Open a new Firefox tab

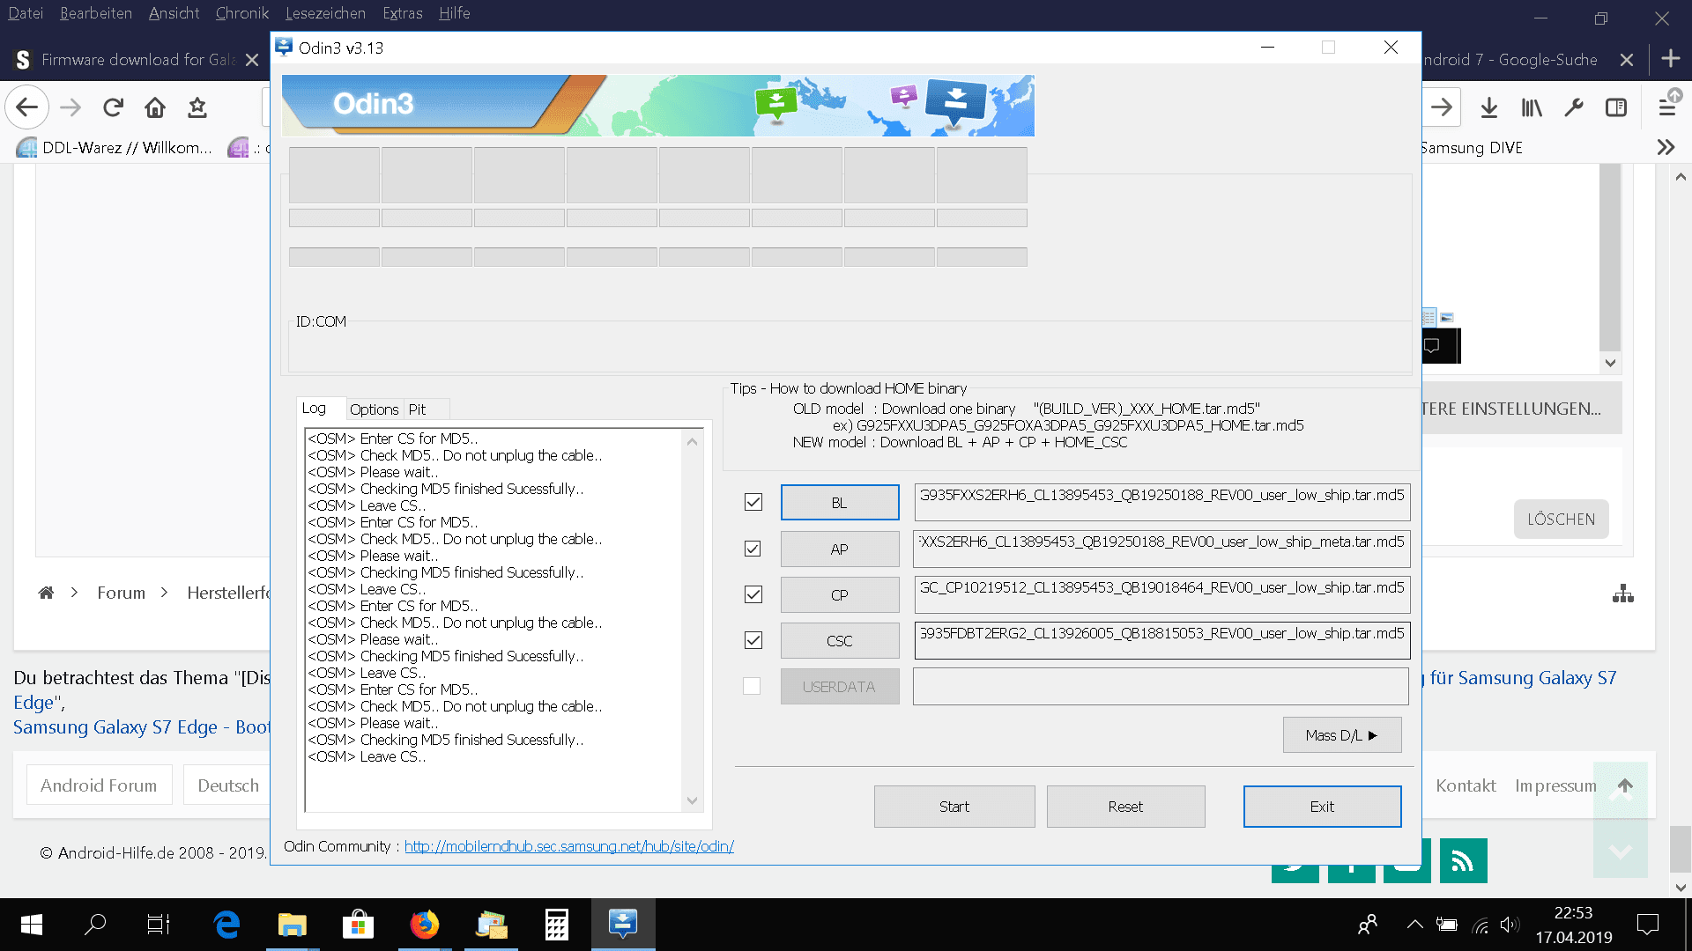[1670, 59]
